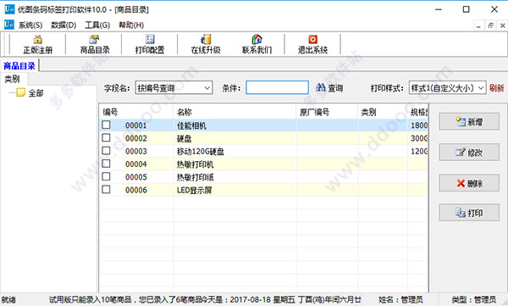Open the 打印配置 print settings icon
This screenshot has width=508, height=306.
click(150, 40)
